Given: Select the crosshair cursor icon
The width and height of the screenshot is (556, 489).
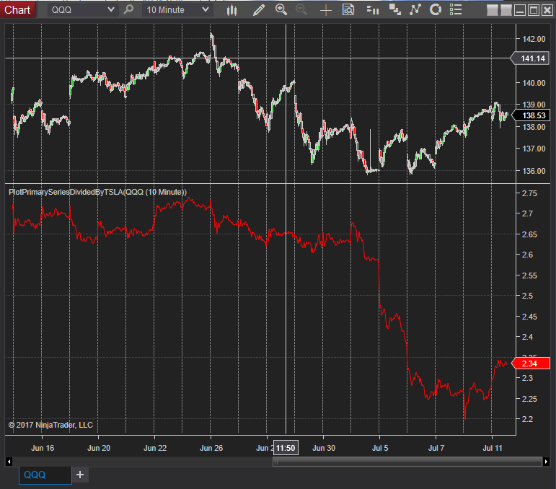Looking at the screenshot, I should click(325, 10).
